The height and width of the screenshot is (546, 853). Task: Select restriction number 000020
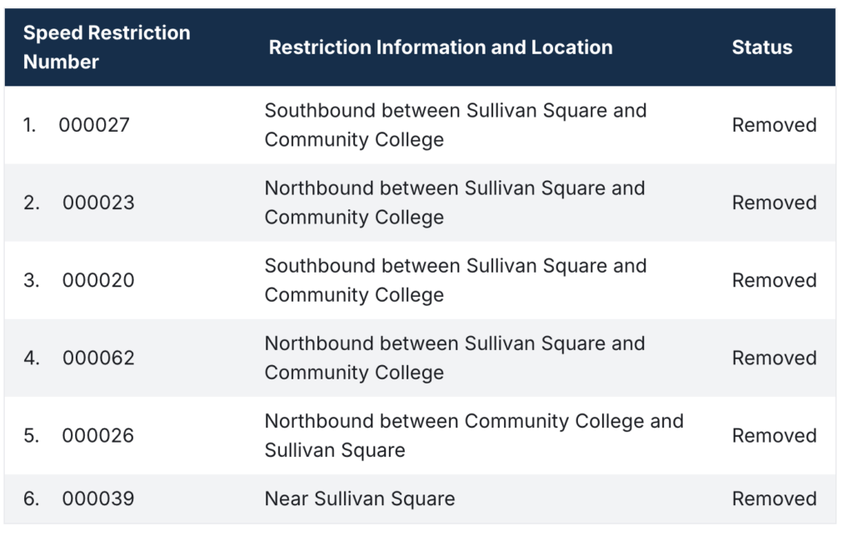[98, 280]
